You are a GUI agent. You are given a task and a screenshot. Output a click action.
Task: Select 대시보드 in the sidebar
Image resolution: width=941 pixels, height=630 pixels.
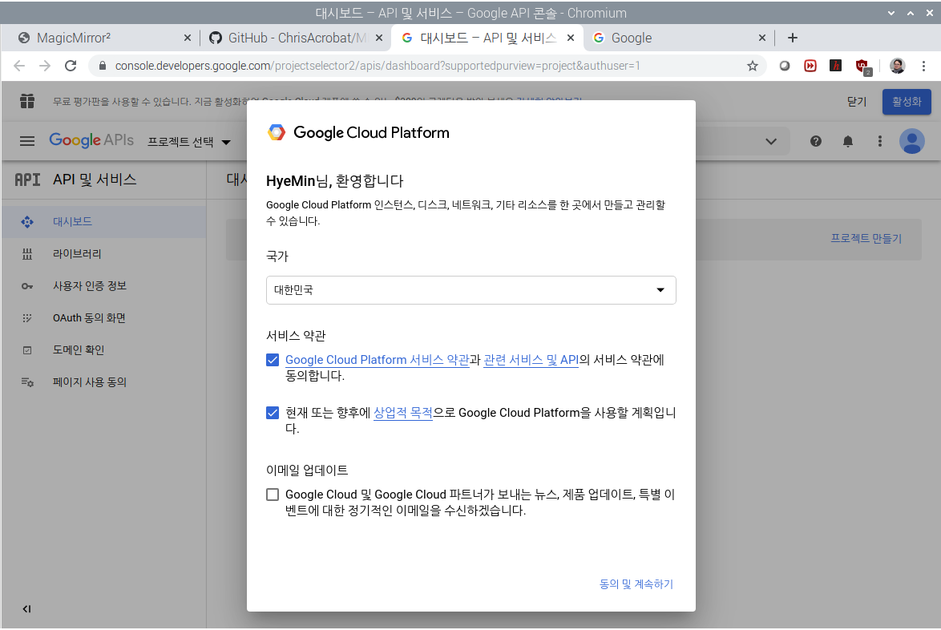(103, 222)
